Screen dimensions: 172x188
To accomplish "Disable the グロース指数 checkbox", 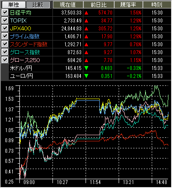I will 5,52.
